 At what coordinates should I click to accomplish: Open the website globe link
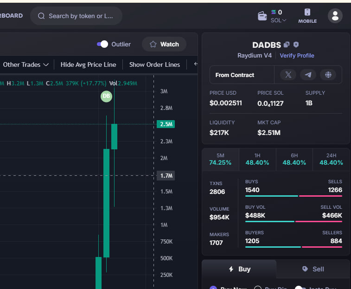click(x=328, y=75)
